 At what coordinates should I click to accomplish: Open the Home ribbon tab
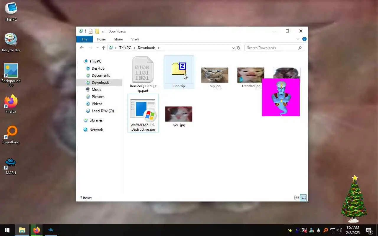(x=101, y=39)
